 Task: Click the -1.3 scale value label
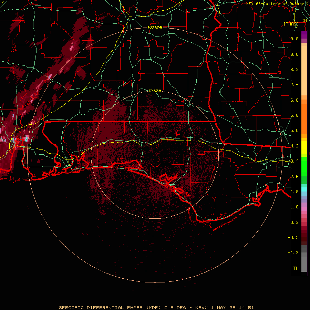(293, 253)
